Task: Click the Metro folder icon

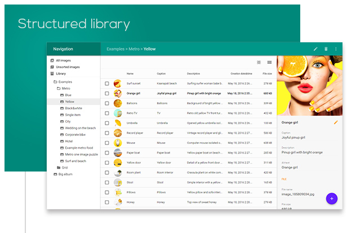Action: [59, 89]
